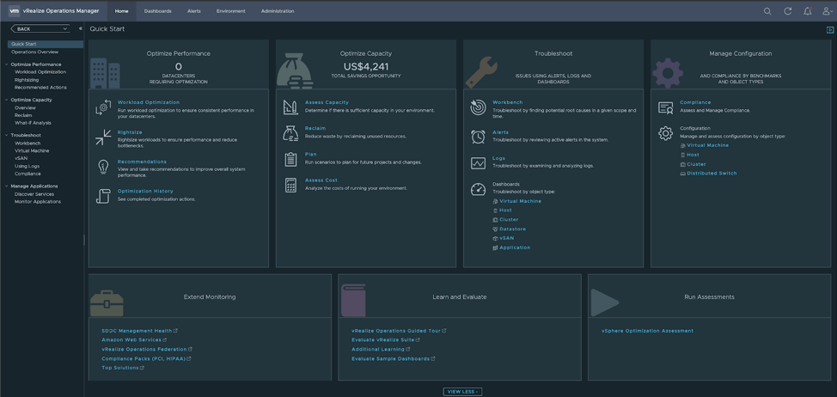Click the external-link icon beside Amazon Web Services
Image resolution: width=837 pixels, height=397 pixels.
coord(165,340)
